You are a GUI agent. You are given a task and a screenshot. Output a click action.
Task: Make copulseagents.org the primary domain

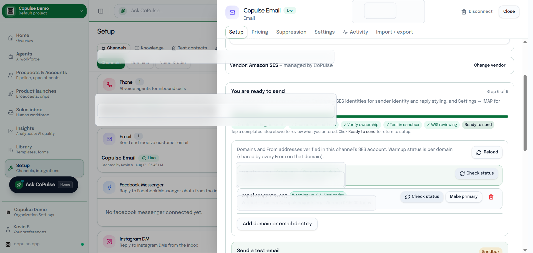coord(464,197)
